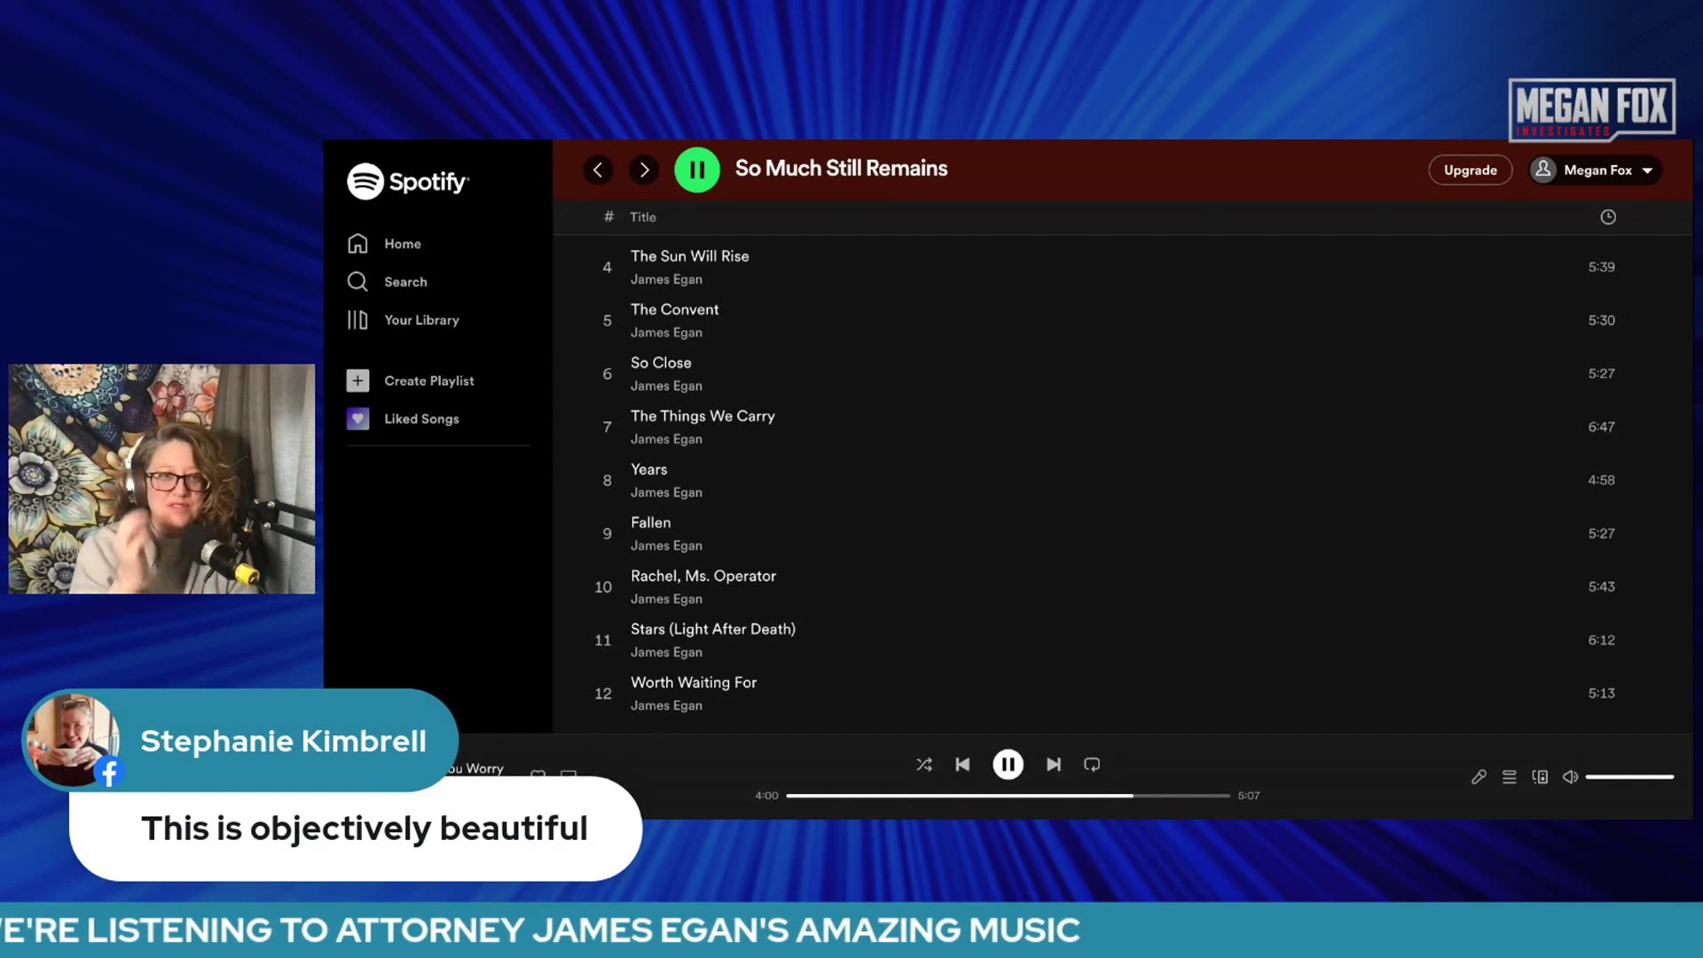Screen dimensions: 1703x958
Task: Click the Upgrade button
Action: point(1470,170)
